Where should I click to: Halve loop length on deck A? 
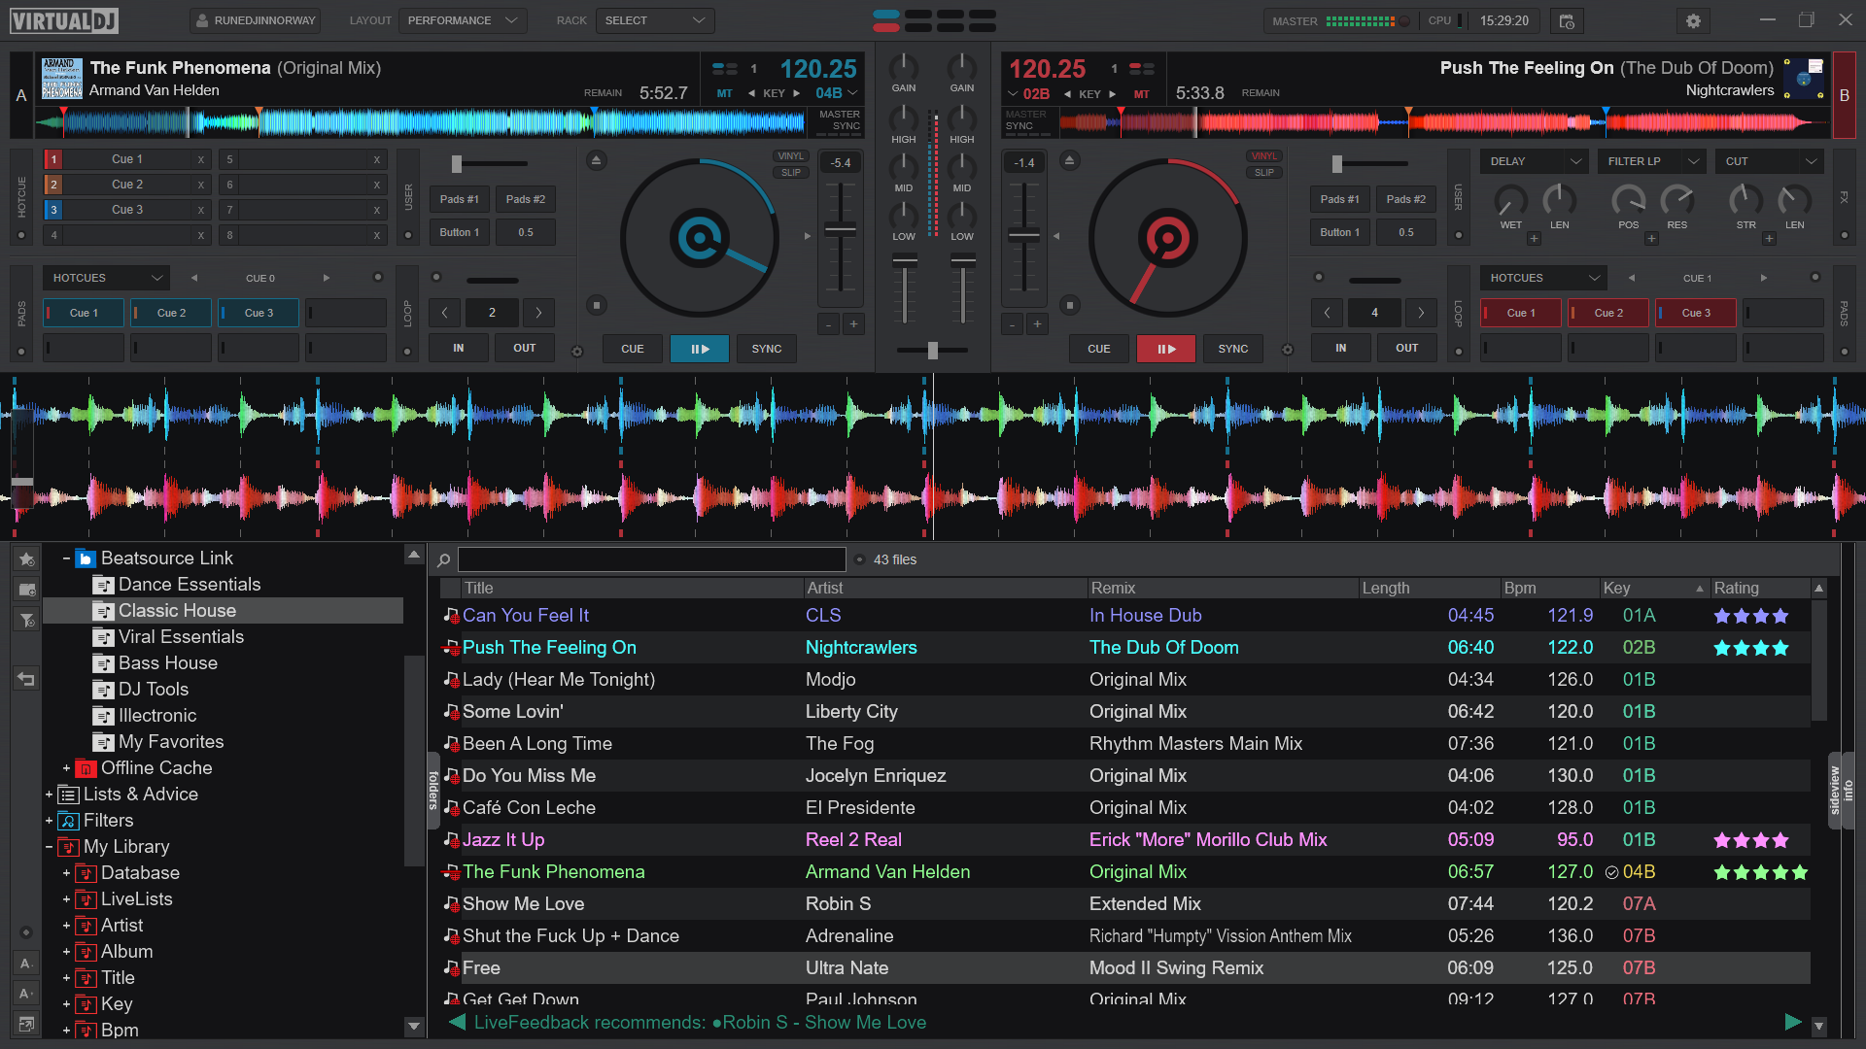[x=445, y=313]
